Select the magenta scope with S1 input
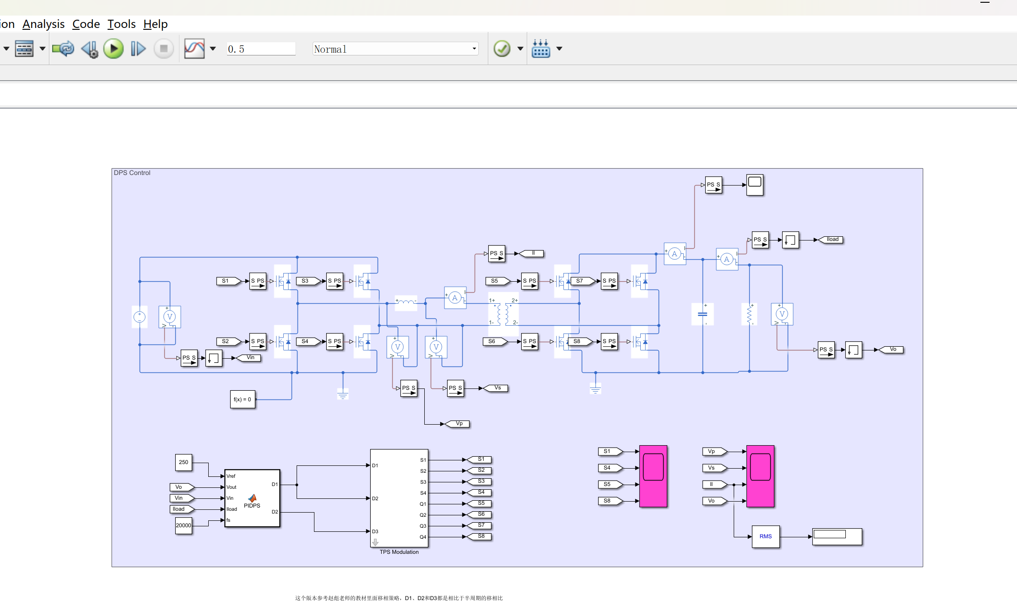Viewport: 1017px width, 612px height. [653, 476]
